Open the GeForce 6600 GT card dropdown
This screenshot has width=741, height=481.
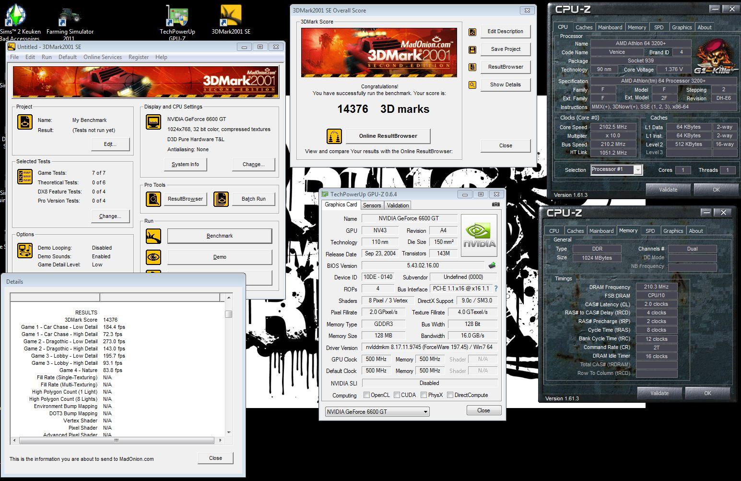coord(377,412)
